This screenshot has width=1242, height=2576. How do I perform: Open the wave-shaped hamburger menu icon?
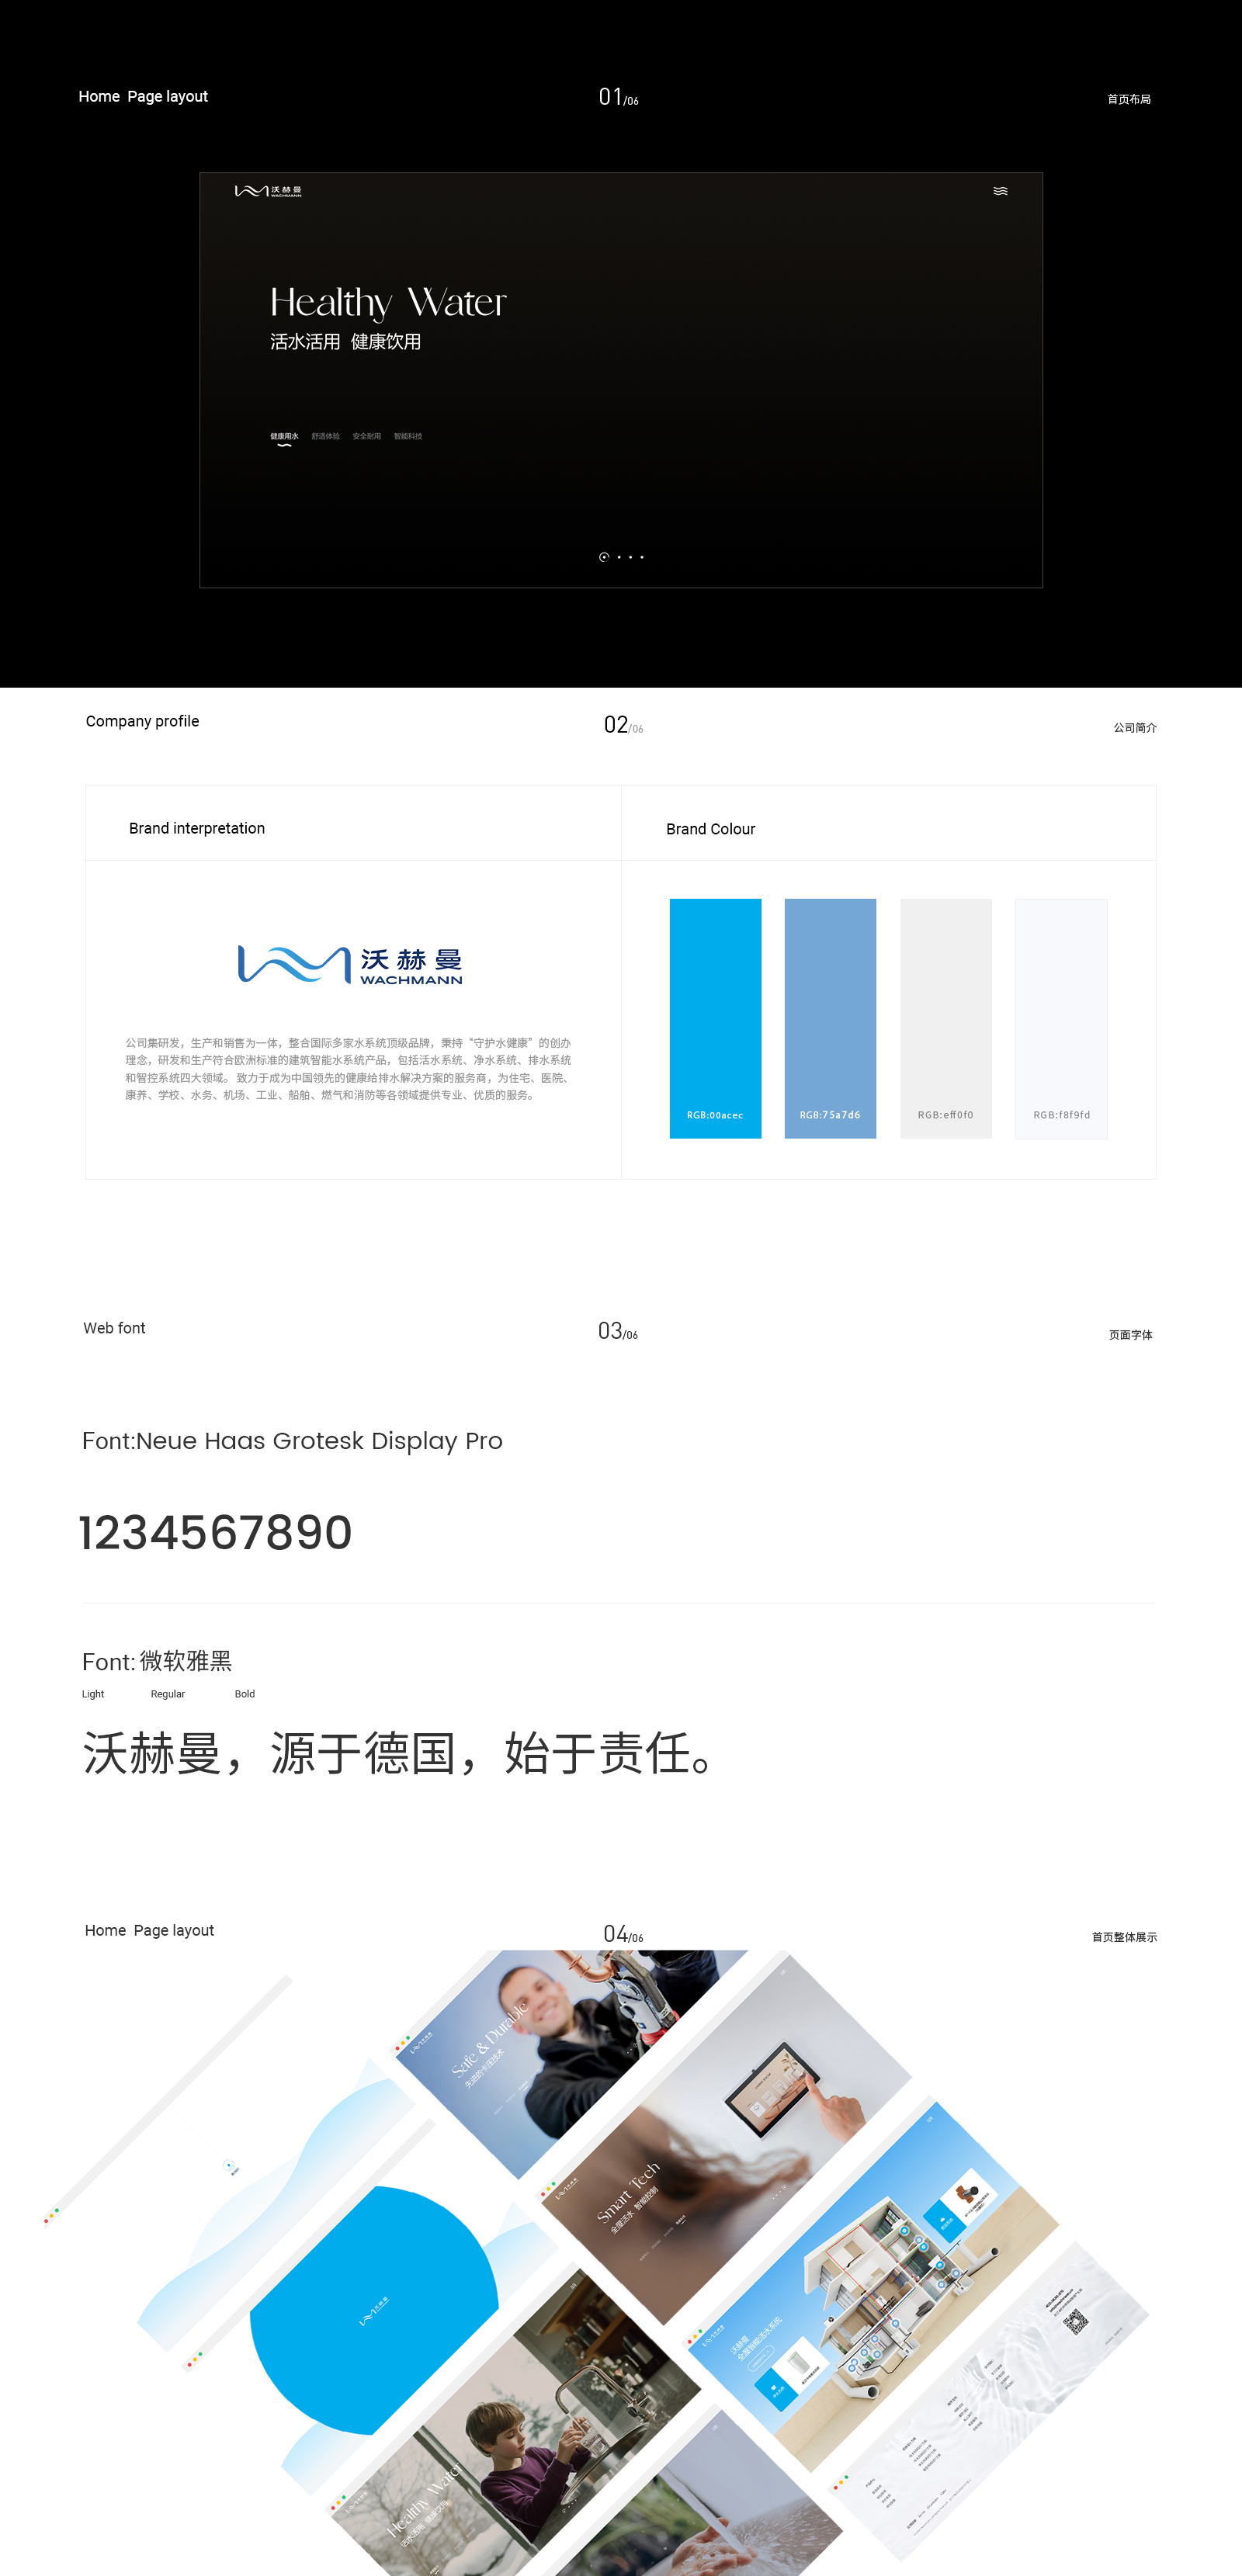point(1000,190)
